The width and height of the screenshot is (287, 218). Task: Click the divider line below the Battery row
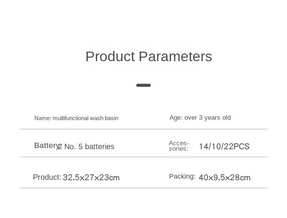(x=143, y=157)
